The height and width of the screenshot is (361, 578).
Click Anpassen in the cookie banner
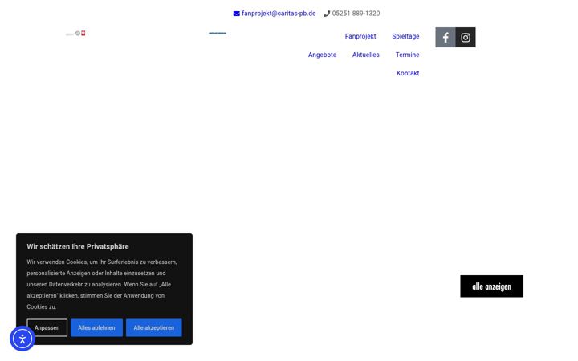pos(47,327)
